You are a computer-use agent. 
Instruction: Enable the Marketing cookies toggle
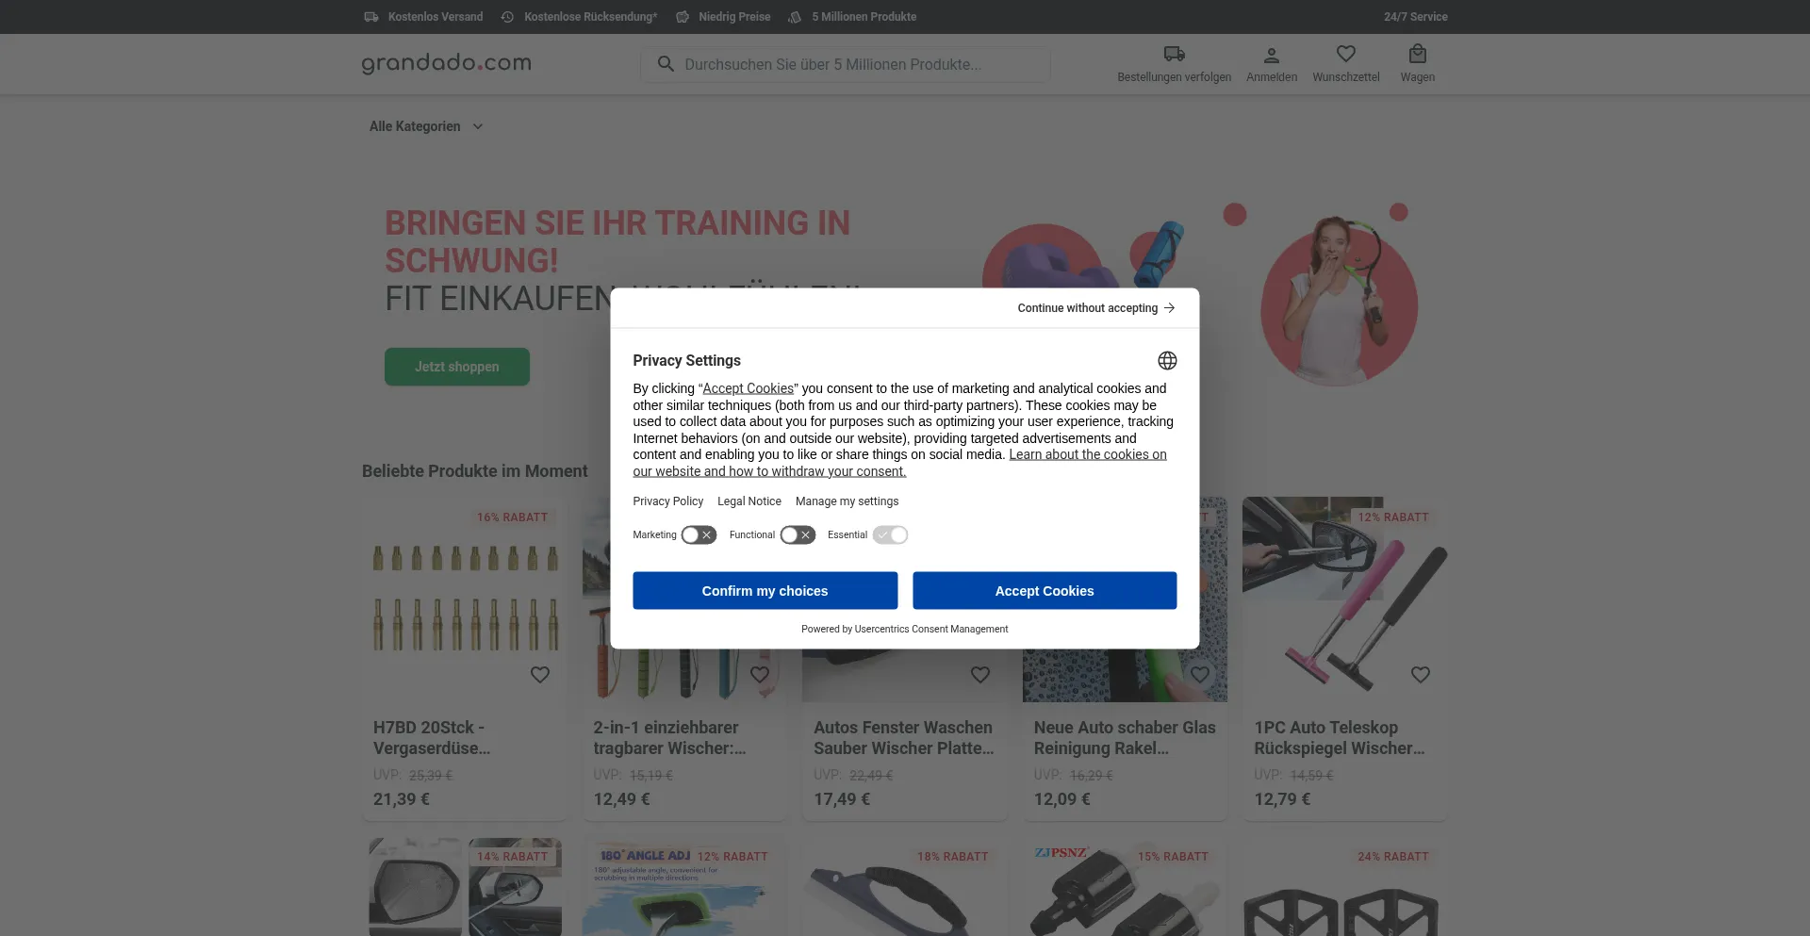point(699,535)
